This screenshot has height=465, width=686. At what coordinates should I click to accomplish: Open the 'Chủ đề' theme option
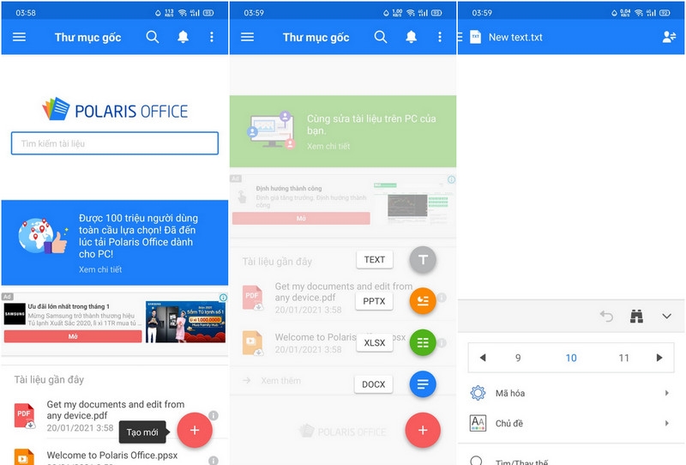point(571,423)
